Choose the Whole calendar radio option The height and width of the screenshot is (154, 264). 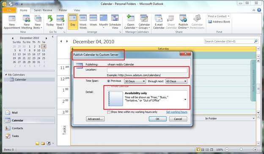pos(109,86)
